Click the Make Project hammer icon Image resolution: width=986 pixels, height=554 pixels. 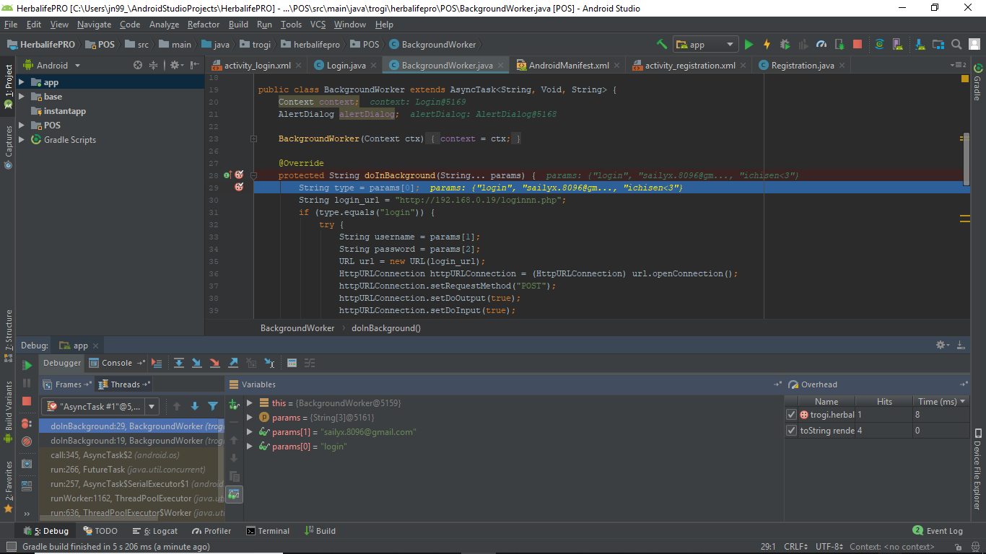point(662,44)
